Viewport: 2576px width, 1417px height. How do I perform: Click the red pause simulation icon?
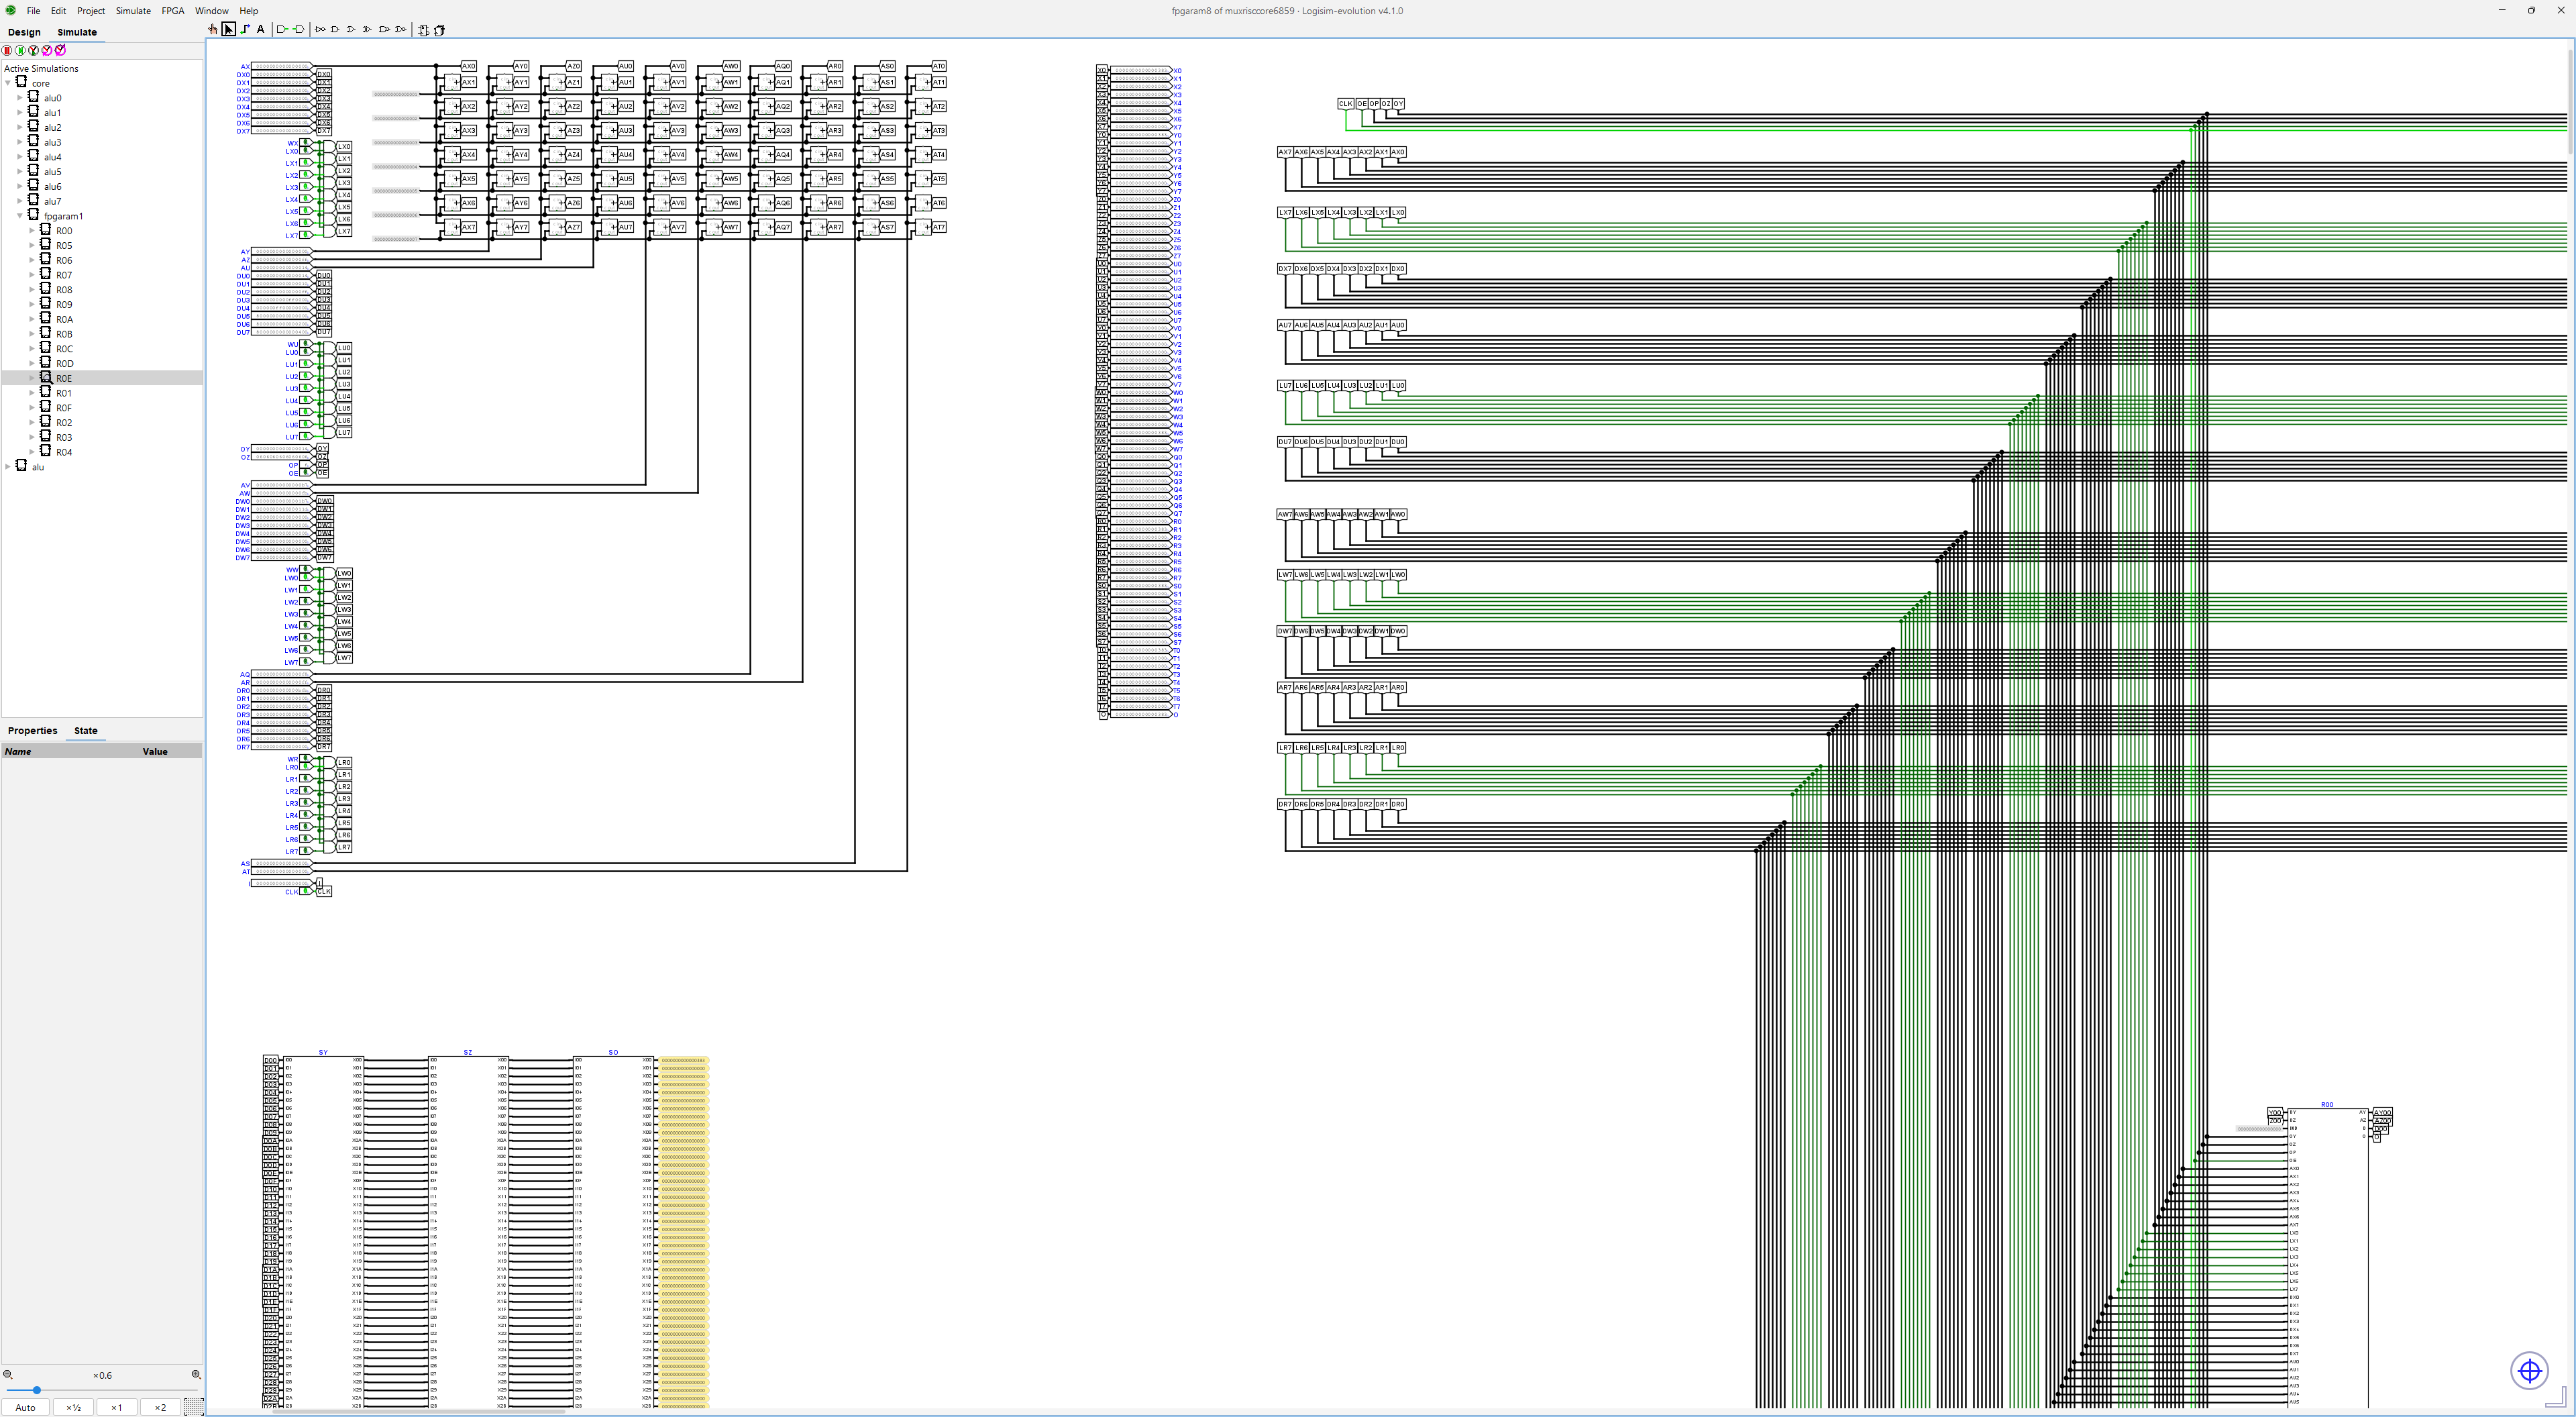7,50
